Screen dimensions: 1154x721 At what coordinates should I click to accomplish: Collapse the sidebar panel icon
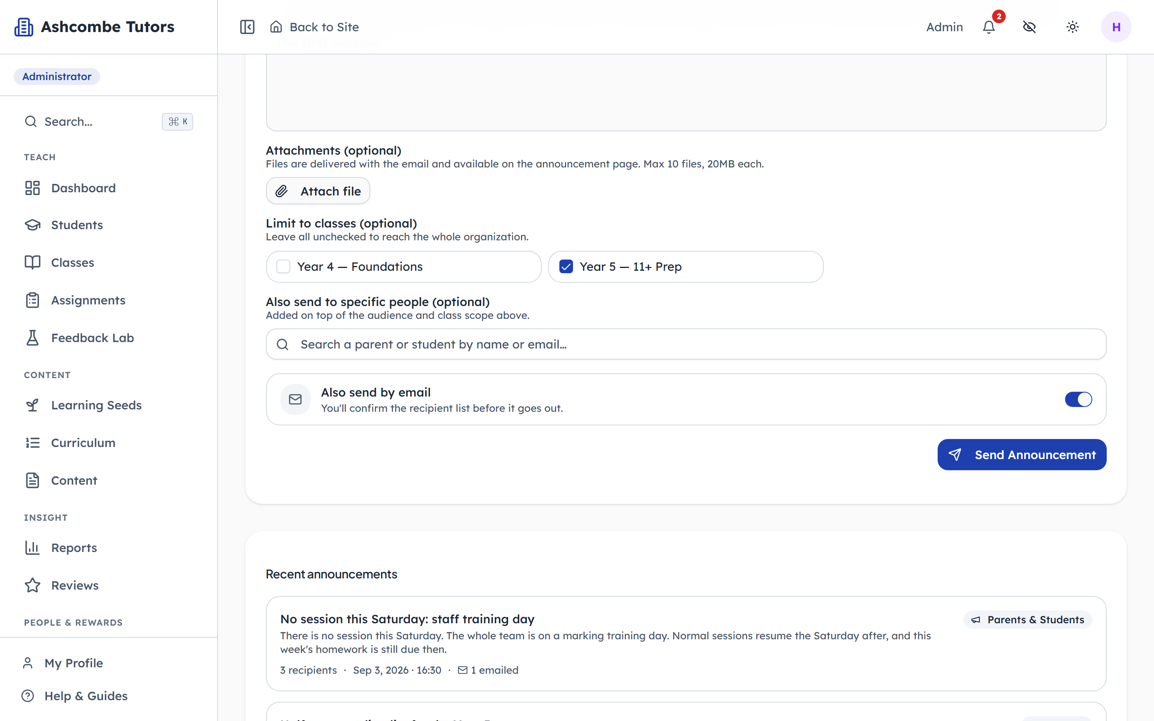(x=247, y=27)
